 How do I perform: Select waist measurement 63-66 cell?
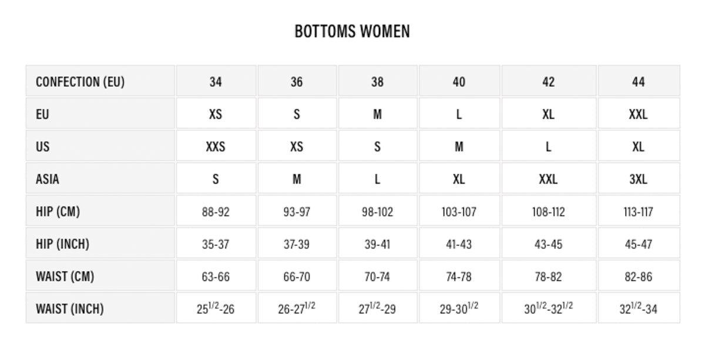click(216, 276)
